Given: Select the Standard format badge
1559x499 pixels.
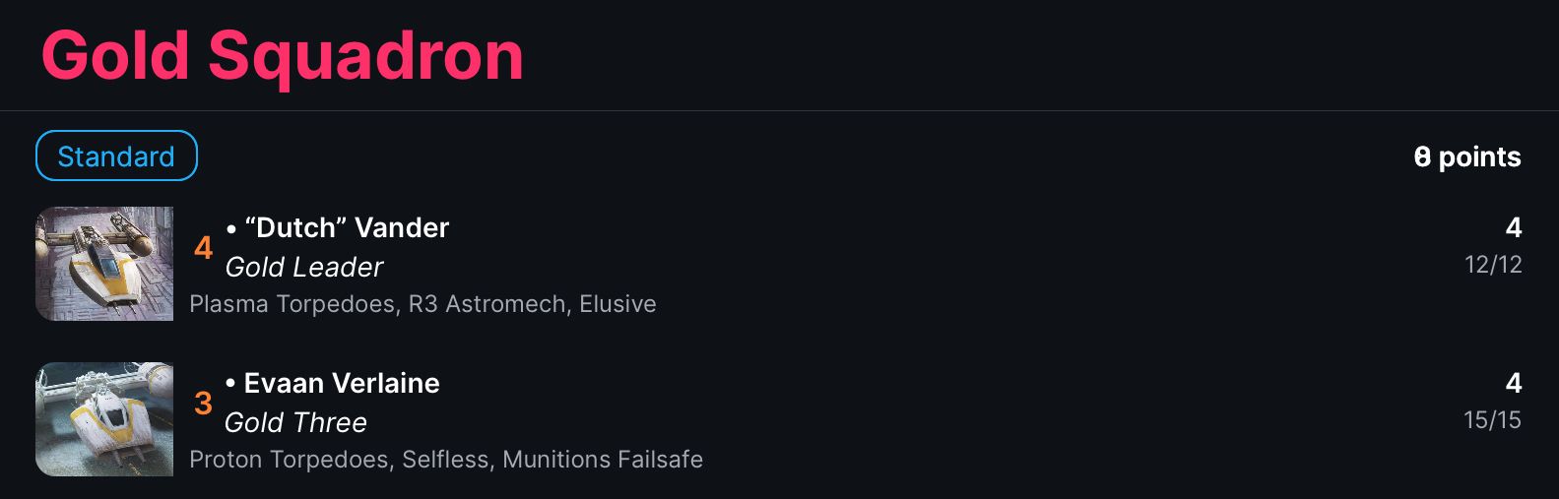Looking at the screenshot, I should click(116, 156).
